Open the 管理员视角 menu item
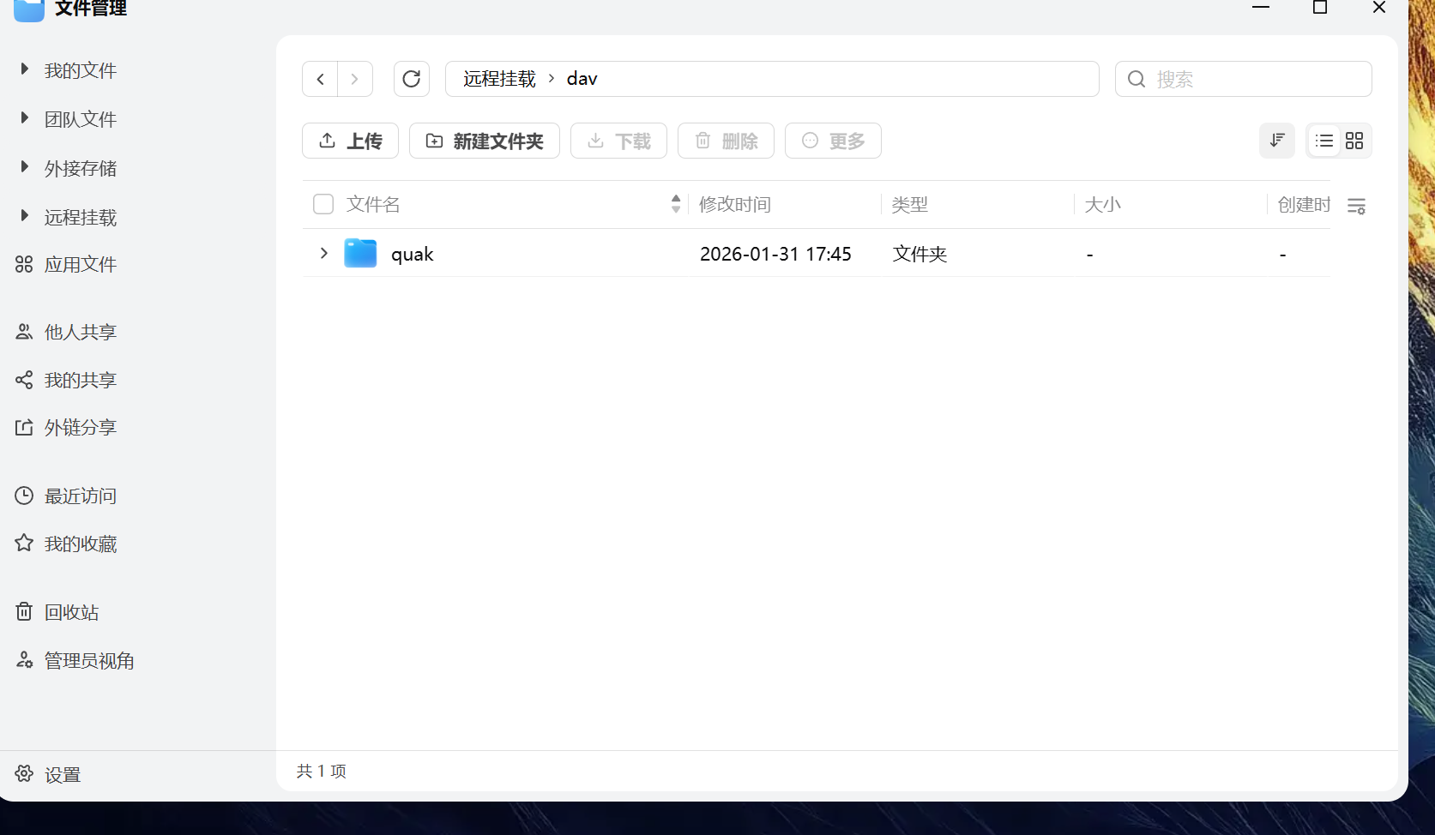The image size is (1435, 835). point(88,660)
